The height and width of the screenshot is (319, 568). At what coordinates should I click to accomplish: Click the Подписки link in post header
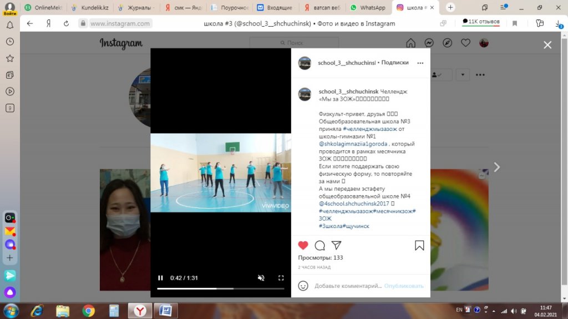395,62
